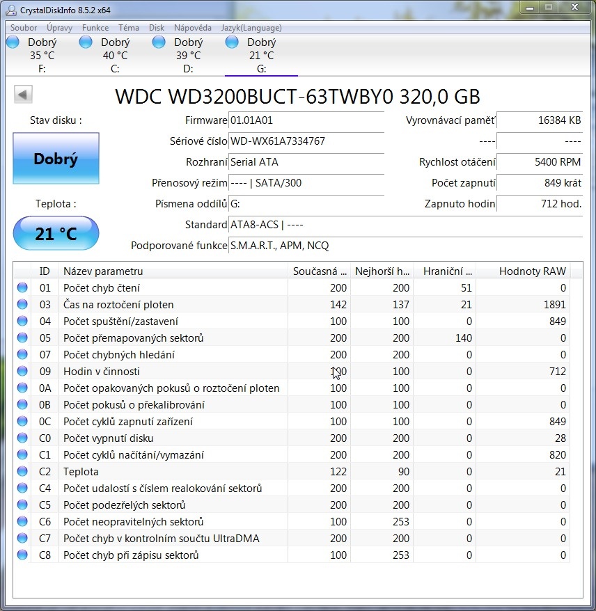The width and height of the screenshot is (596, 611).
Task: Click the Zapnuto hodin value 712 hod.
Action: point(540,204)
